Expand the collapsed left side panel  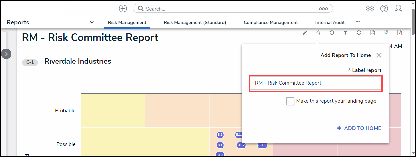tap(6, 54)
